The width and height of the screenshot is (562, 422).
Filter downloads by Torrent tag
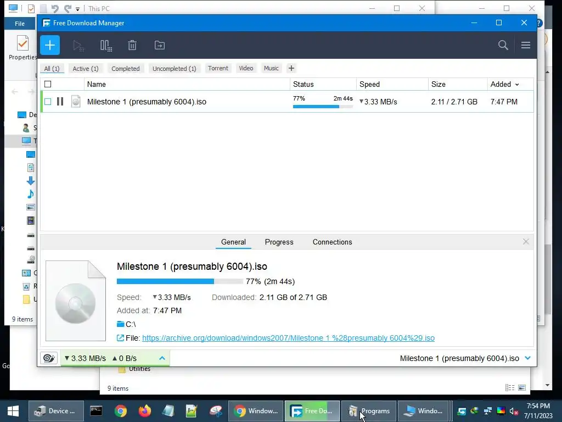(218, 68)
